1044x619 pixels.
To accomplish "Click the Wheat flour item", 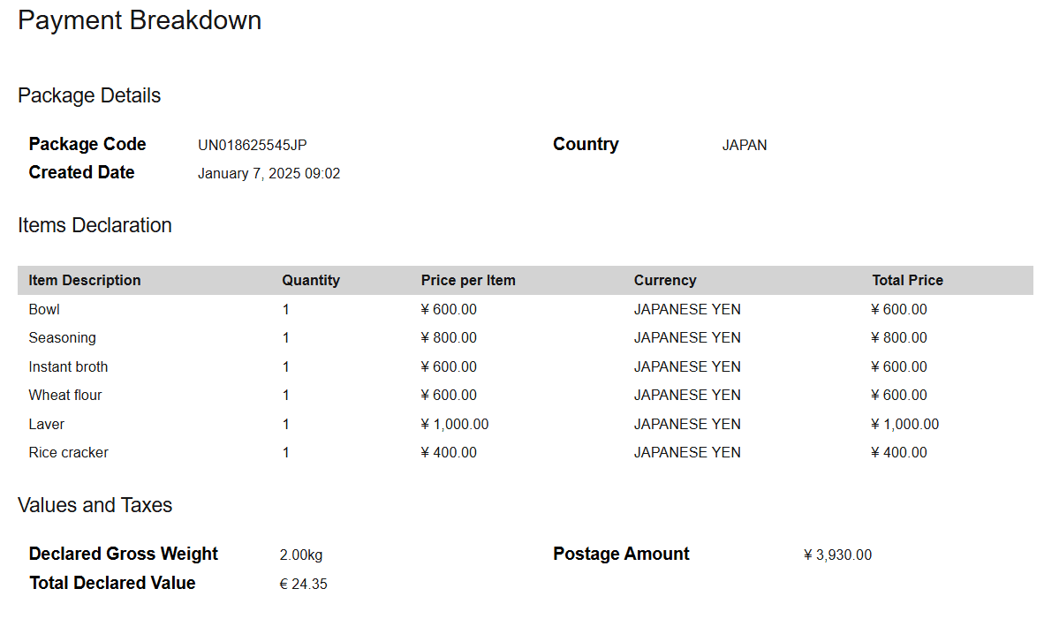I will pyautogui.click(x=65, y=395).
